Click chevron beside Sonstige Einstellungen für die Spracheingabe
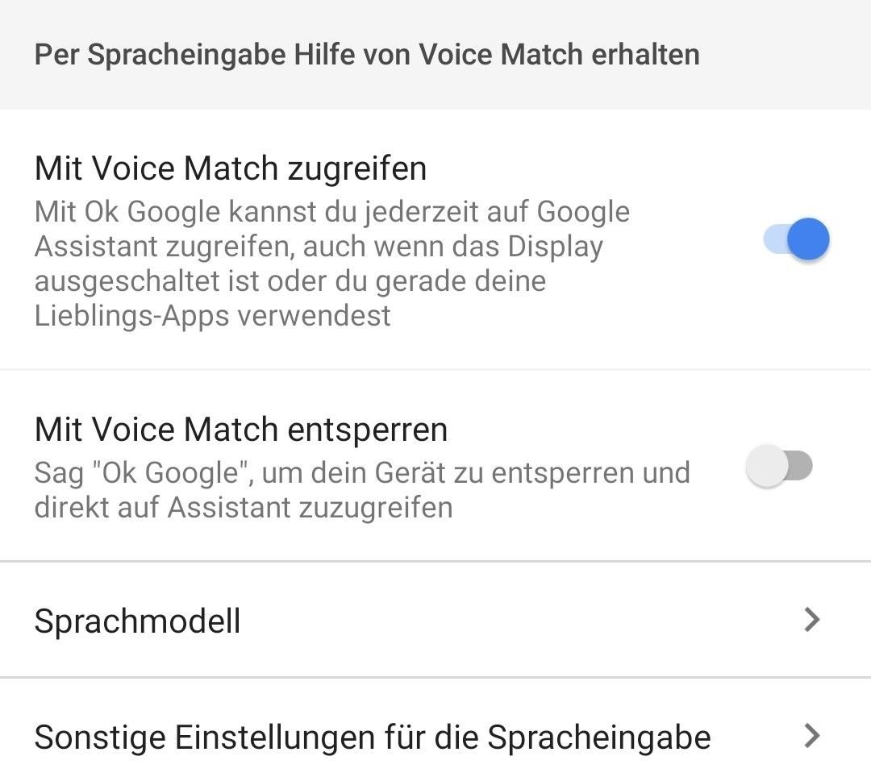This screenshot has width=871, height=781. click(x=812, y=736)
